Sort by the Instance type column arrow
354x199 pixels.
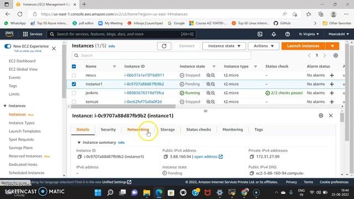pyautogui.click(x=256, y=66)
